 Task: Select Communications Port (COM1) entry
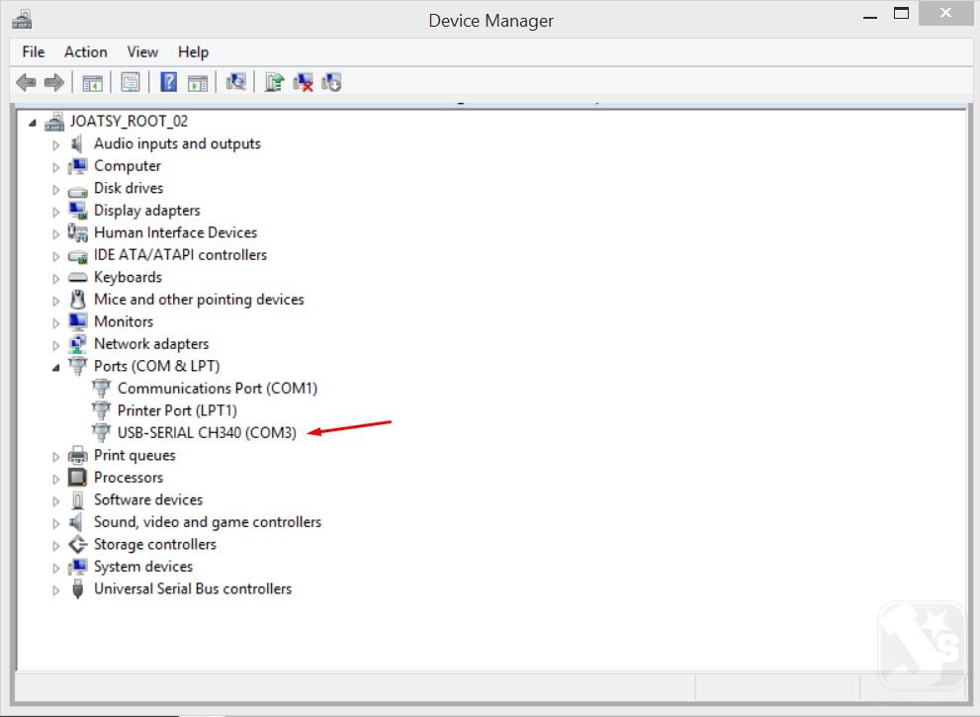tap(218, 389)
